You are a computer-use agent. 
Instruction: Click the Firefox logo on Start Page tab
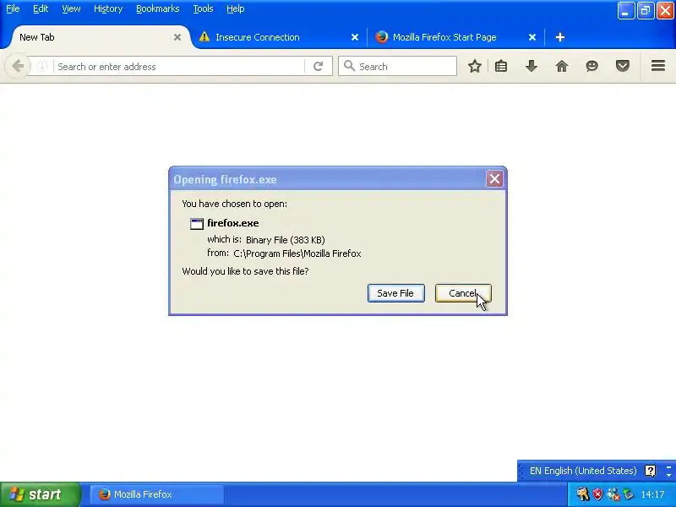pos(382,37)
